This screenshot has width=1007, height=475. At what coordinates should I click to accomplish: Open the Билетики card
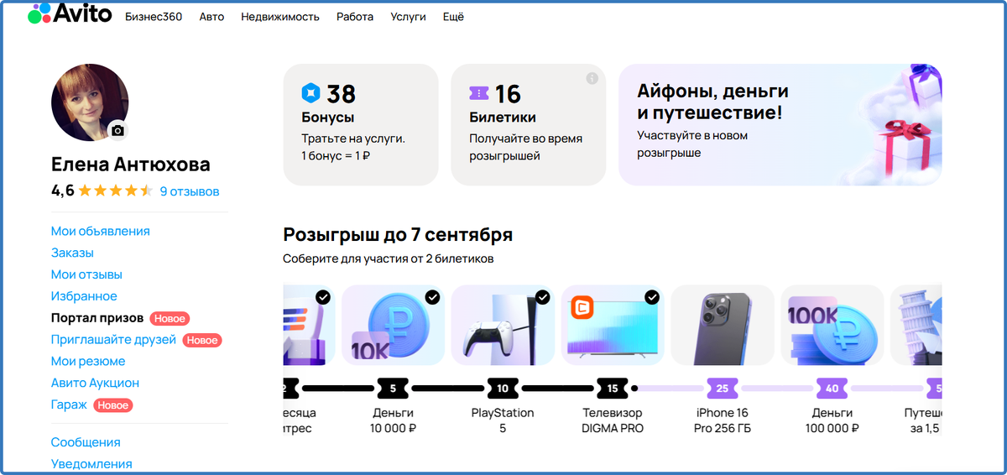pyautogui.click(x=529, y=124)
